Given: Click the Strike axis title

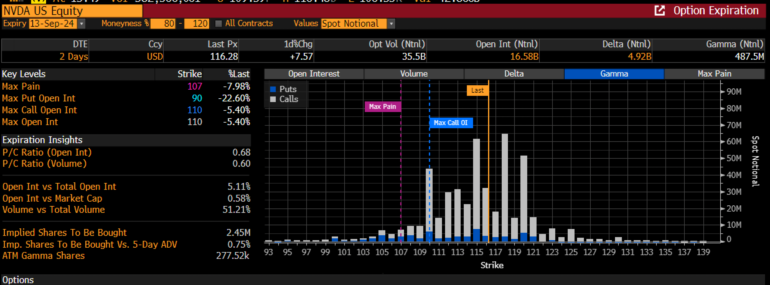Looking at the screenshot, I should 492,265.
